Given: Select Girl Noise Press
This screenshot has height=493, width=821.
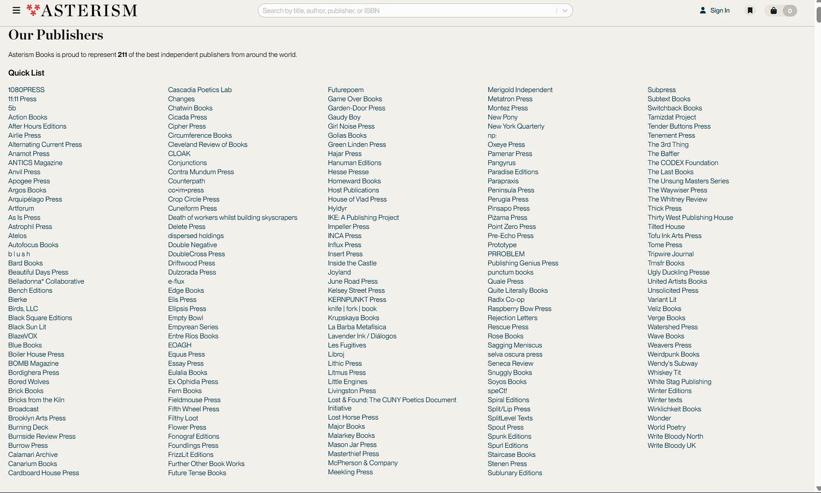Looking at the screenshot, I should [x=351, y=126].
